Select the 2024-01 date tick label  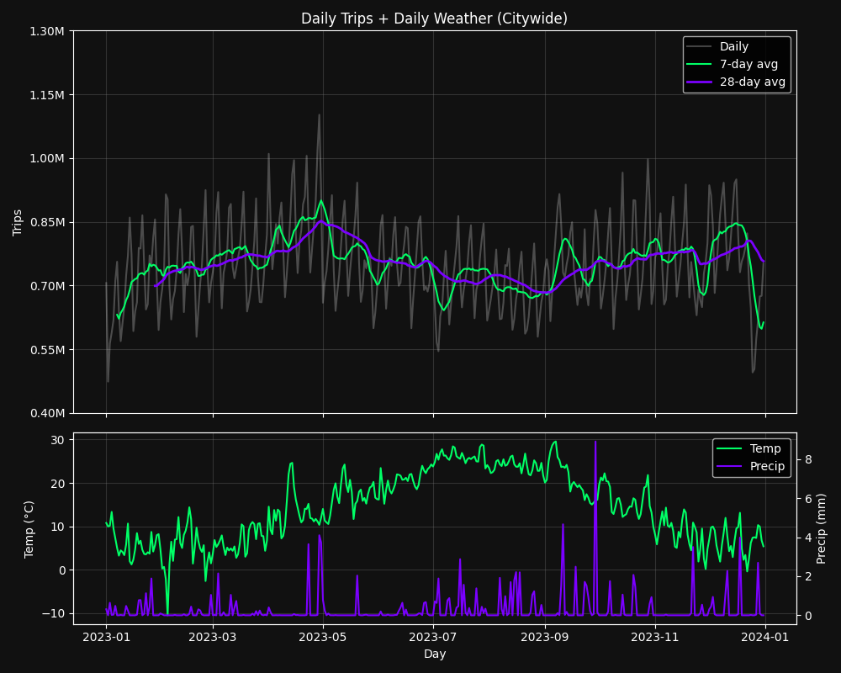click(764, 637)
